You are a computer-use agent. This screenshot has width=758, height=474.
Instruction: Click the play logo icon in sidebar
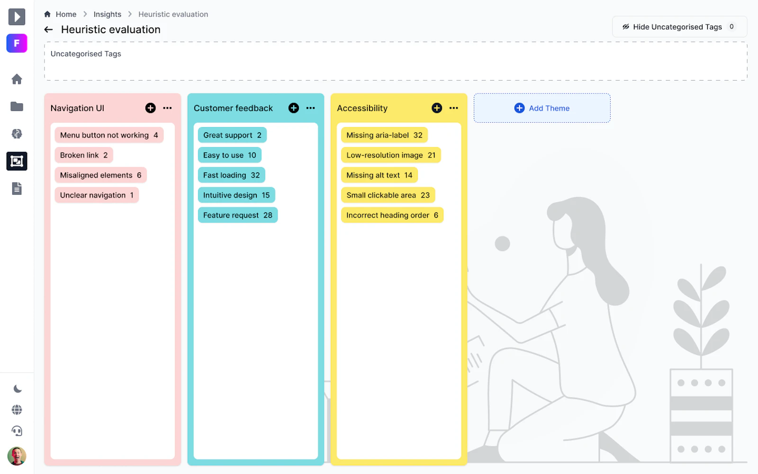(x=17, y=17)
